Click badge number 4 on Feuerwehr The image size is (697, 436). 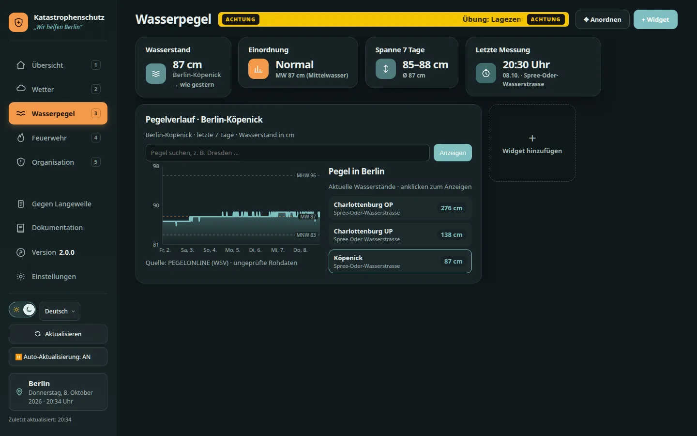click(x=96, y=138)
